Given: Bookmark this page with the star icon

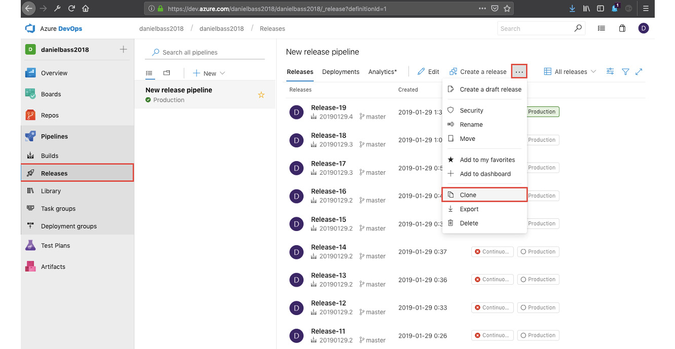Looking at the screenshot, I should click(x=507, y=9).
